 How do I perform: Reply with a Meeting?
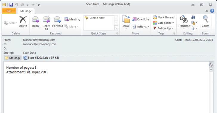[x=72, y=19]
